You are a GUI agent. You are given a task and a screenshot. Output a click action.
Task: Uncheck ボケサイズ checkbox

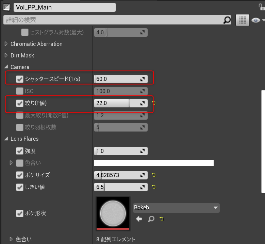[x=20, y=175]
